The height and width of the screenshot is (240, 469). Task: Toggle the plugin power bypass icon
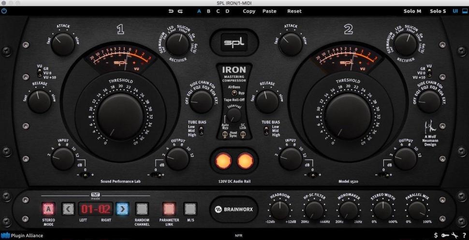point(4,11)
